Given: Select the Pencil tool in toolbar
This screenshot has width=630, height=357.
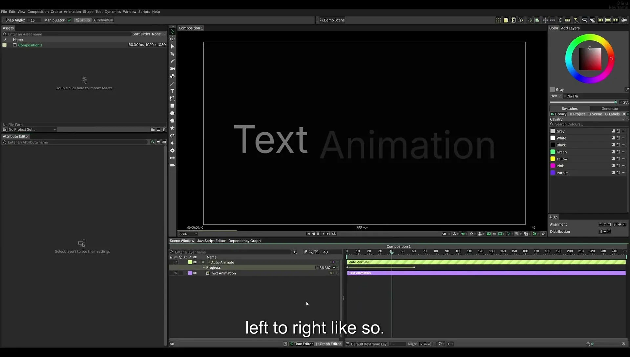Looking at the screenshot, I should [x=172, y=61].
